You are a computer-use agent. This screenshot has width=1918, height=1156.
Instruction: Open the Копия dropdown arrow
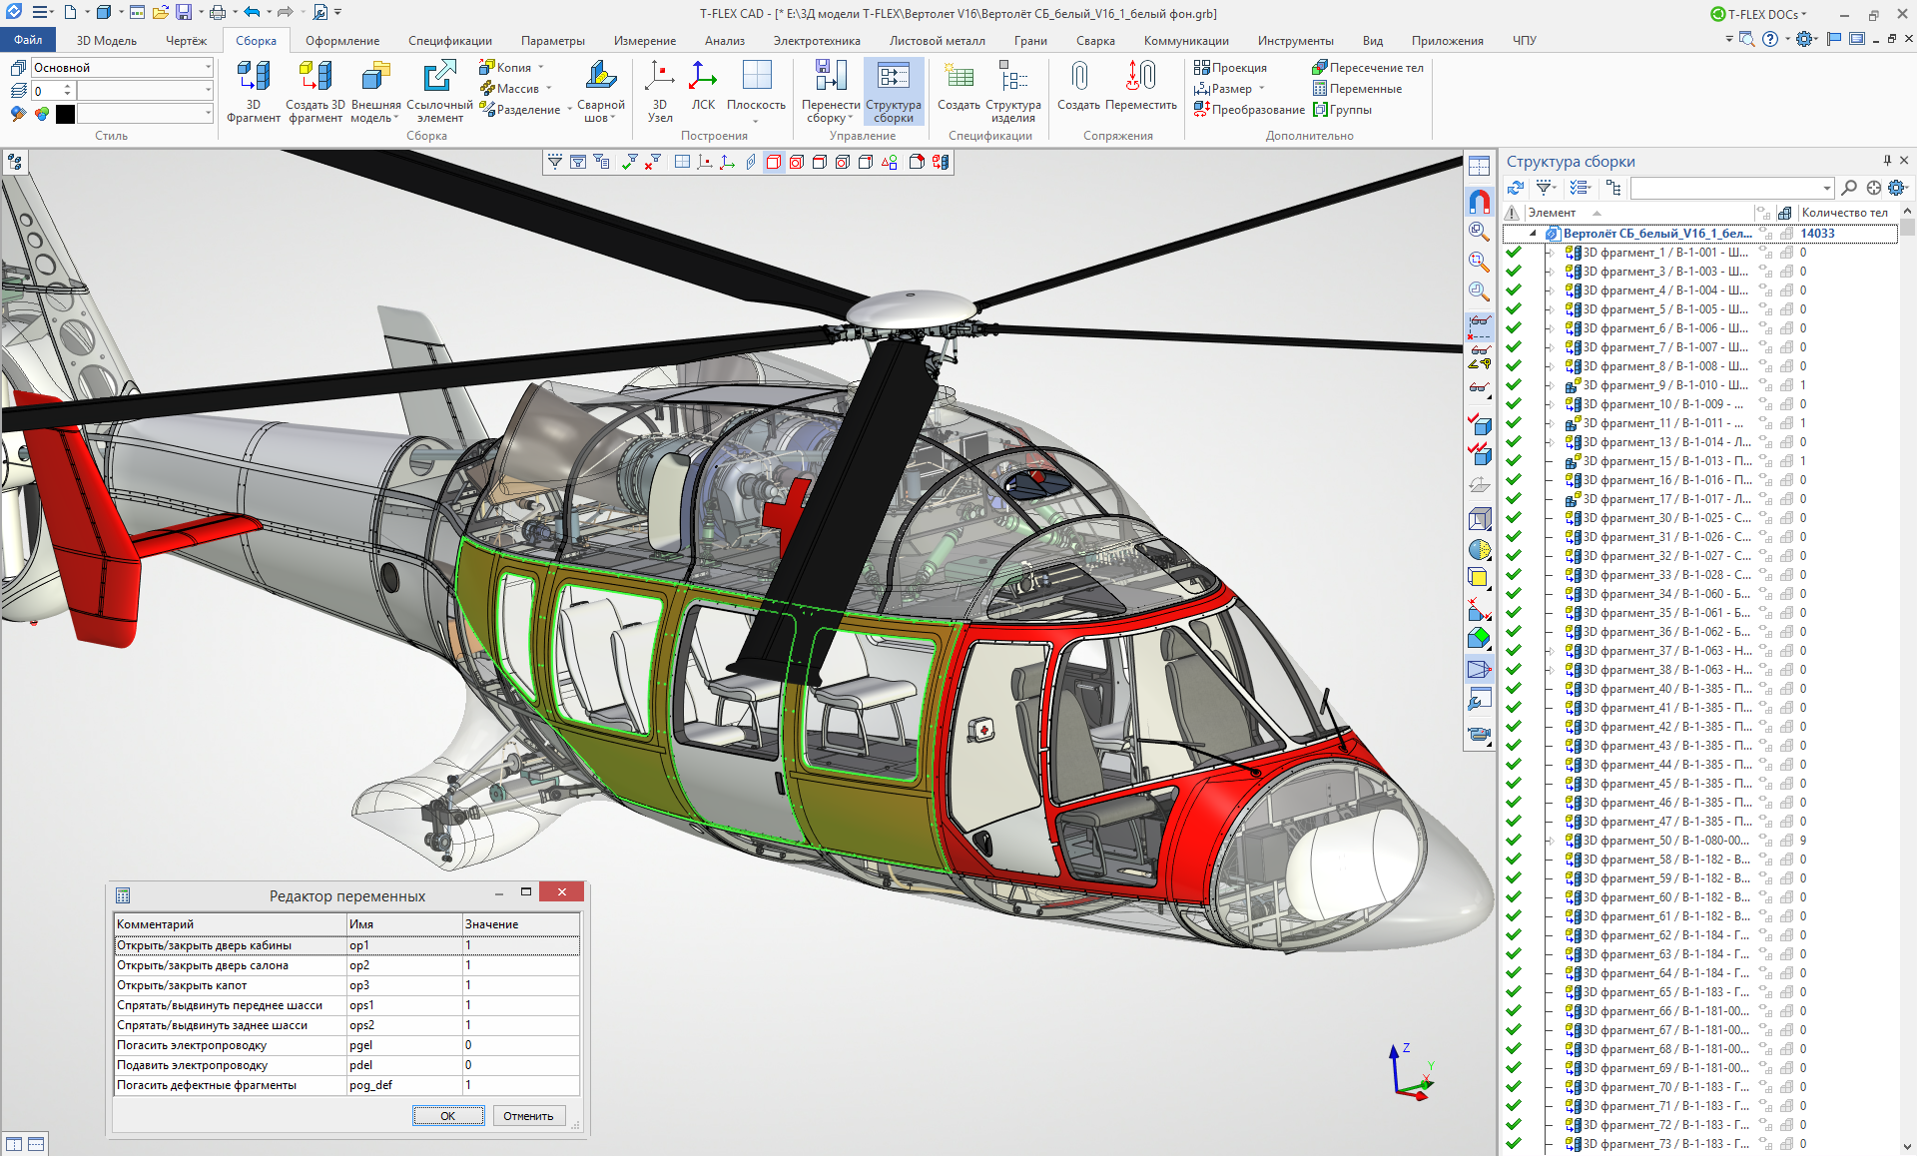(541, 67)
